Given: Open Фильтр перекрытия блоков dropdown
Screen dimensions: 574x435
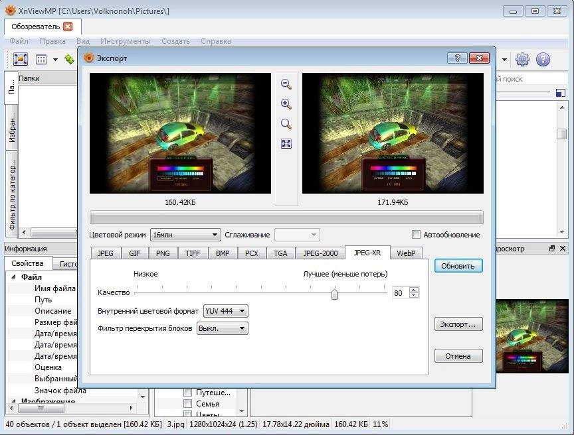Looking at the screenshot, I should point(222,328).
